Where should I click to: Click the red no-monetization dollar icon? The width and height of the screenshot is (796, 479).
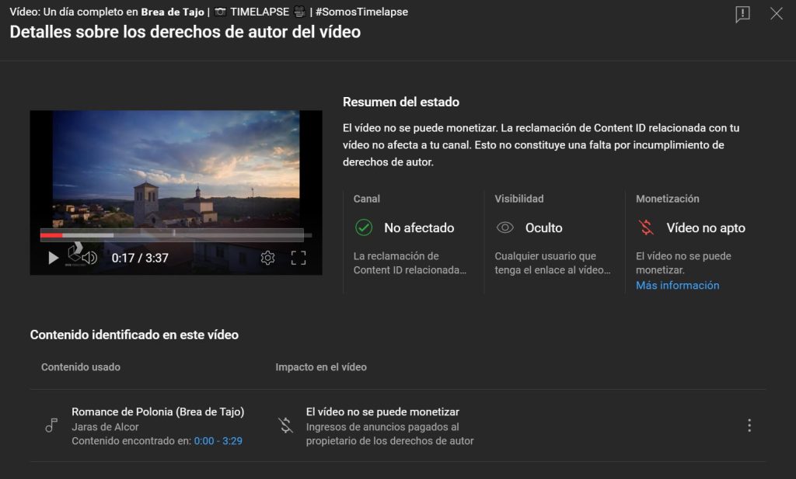(646, 227)
